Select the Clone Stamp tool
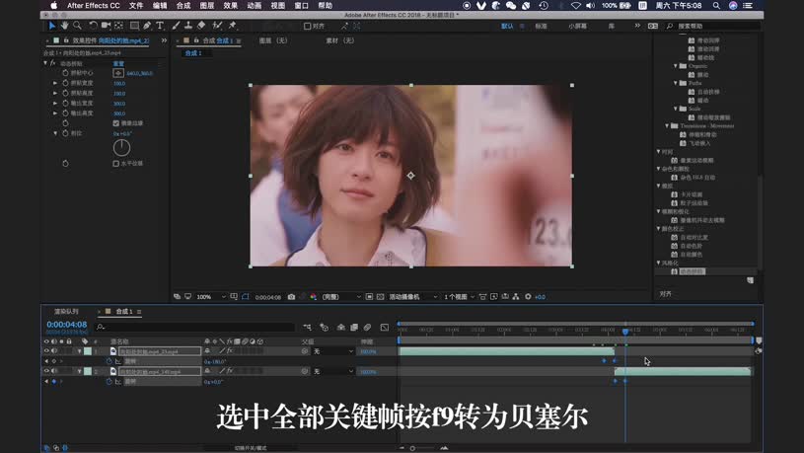Viewport: 804px width, 453px height. click(188, 25)
